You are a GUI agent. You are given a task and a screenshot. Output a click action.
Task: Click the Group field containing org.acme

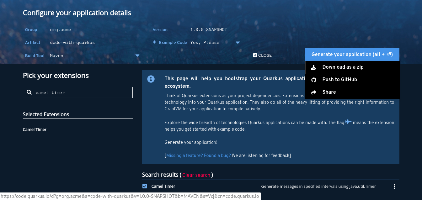(x=83, y=30)
